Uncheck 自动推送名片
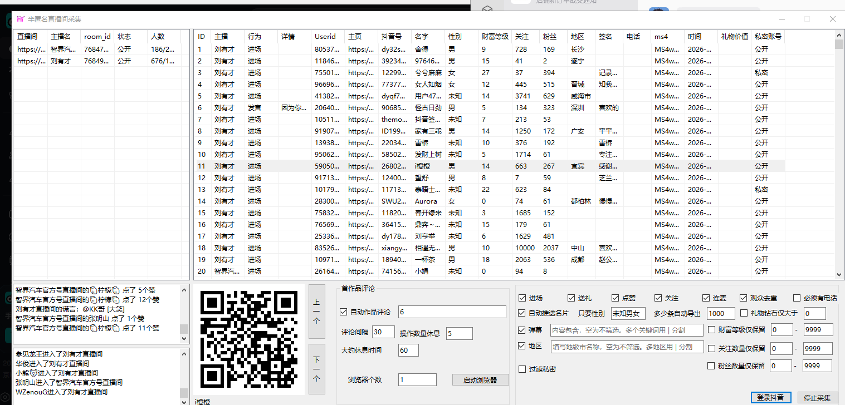Viewport: 845px width, 405px height. pyautogui.click(x=522, y=313)
